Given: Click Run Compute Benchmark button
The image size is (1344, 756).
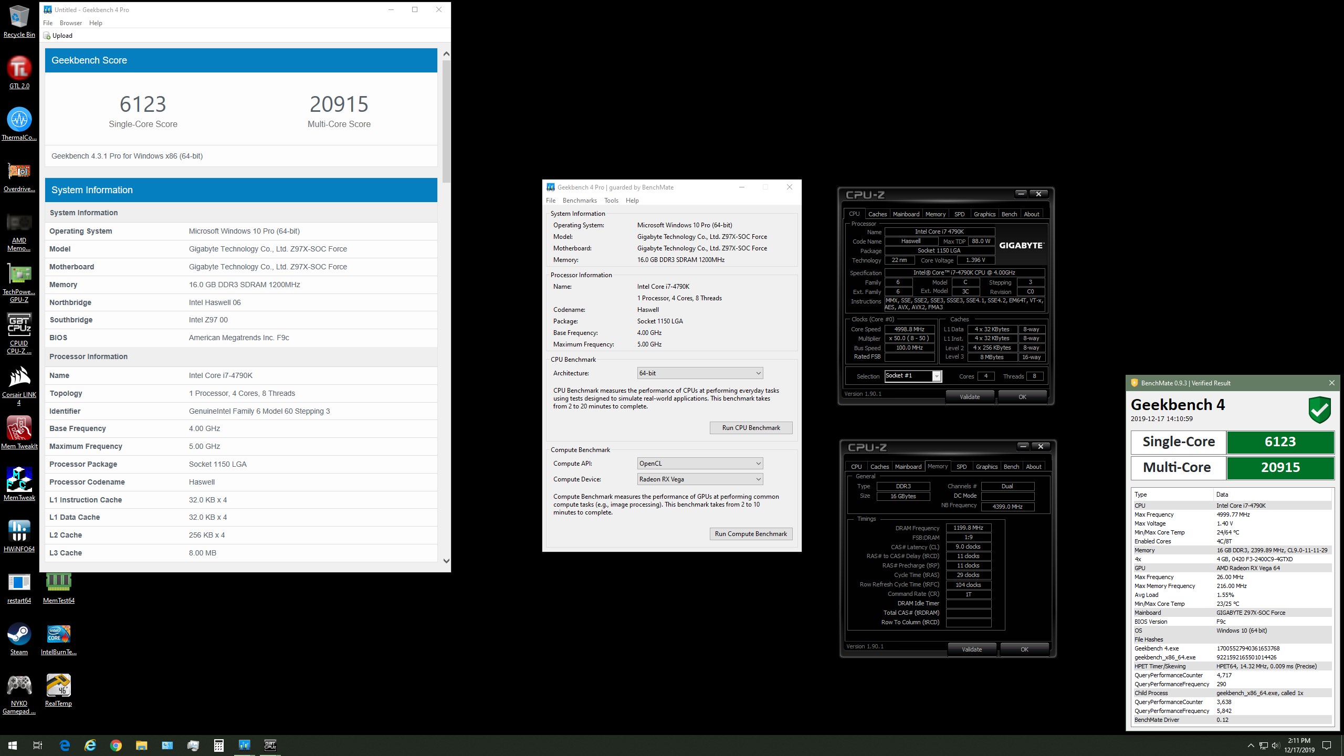Looking at the screenshot, I should pos(751,534).
